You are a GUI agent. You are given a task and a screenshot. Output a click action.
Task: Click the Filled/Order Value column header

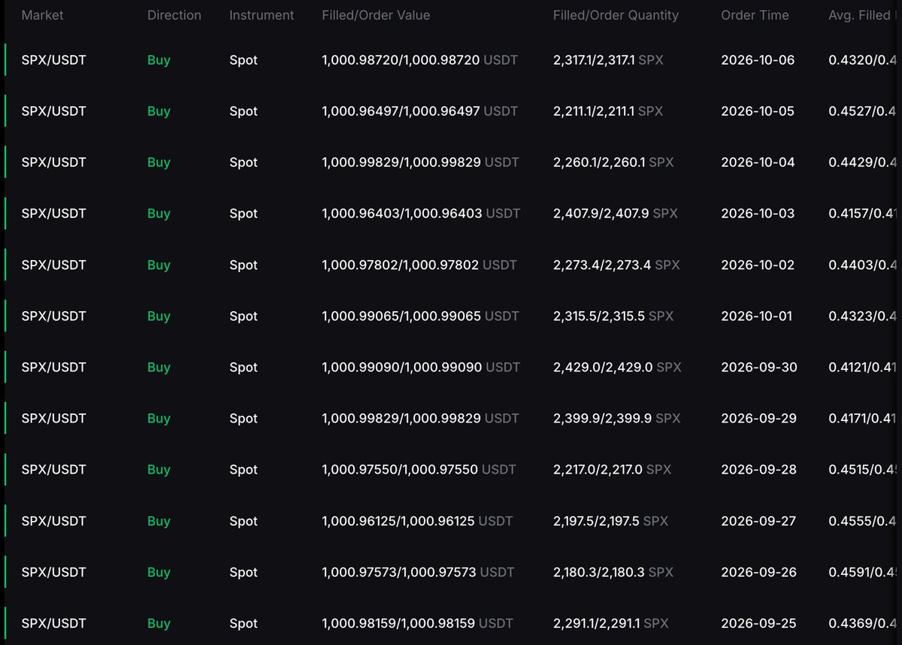[x=376, y=15]
